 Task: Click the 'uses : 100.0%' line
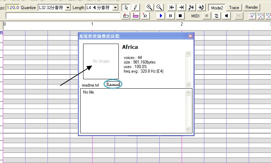[135, 66]
